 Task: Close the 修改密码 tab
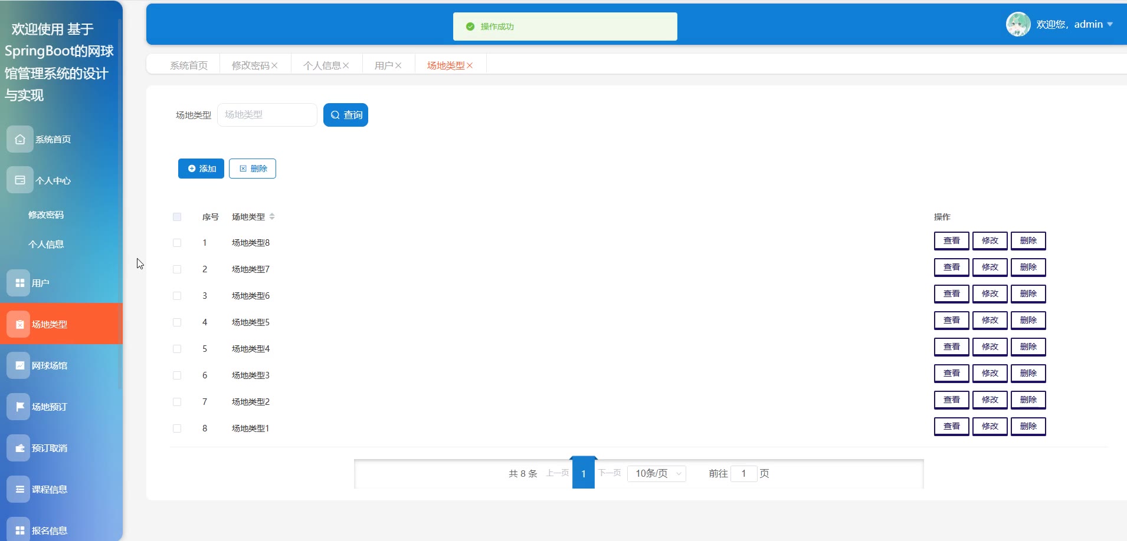274,65
